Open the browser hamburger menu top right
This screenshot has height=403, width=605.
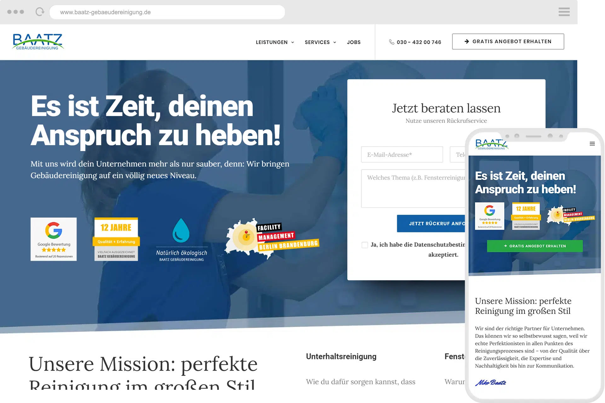564,12
